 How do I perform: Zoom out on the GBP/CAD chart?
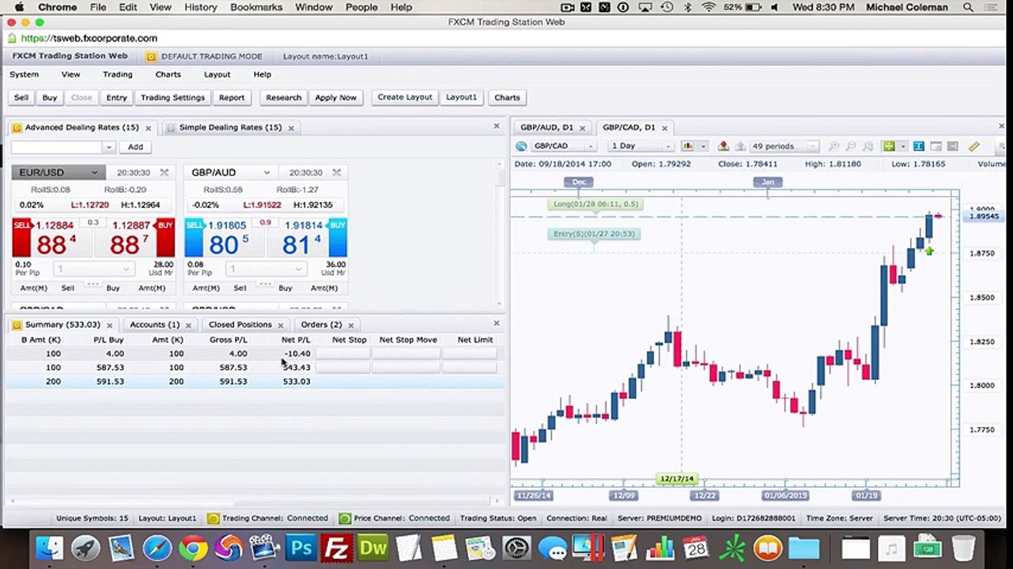851,146
